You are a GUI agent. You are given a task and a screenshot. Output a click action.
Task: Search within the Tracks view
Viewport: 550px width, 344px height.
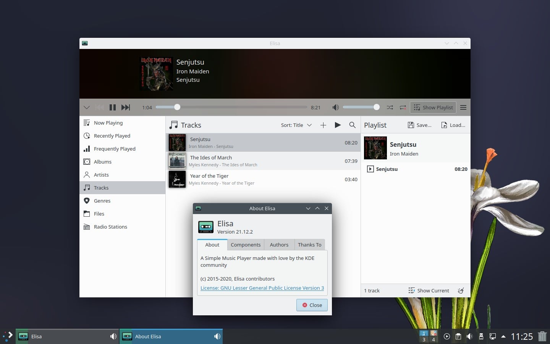click(x=352, y=125)
